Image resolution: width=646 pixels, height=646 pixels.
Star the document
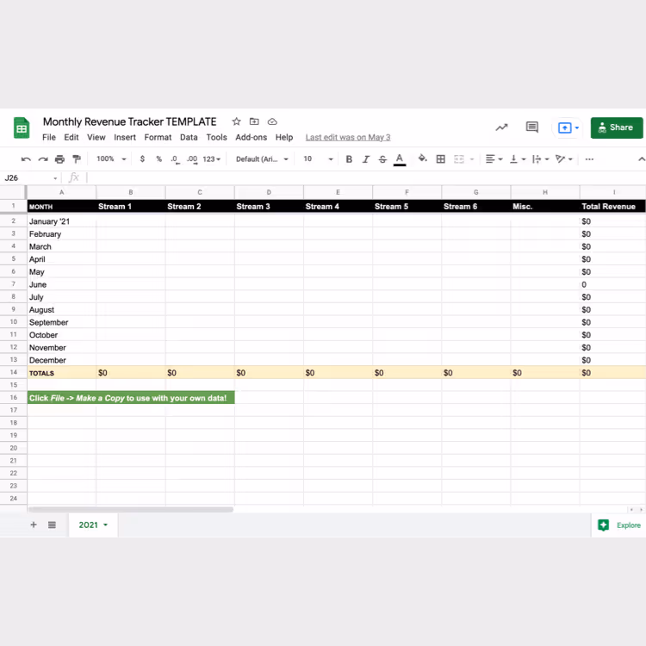click(x=236, y=121)
